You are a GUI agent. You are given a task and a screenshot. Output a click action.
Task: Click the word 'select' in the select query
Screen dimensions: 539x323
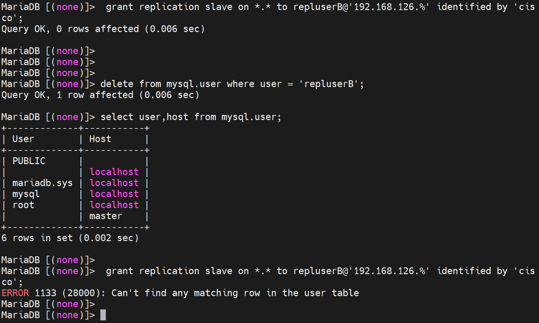117,117
